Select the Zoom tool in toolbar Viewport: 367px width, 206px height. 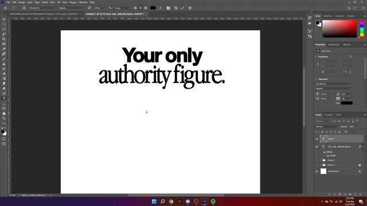point(4,118)
